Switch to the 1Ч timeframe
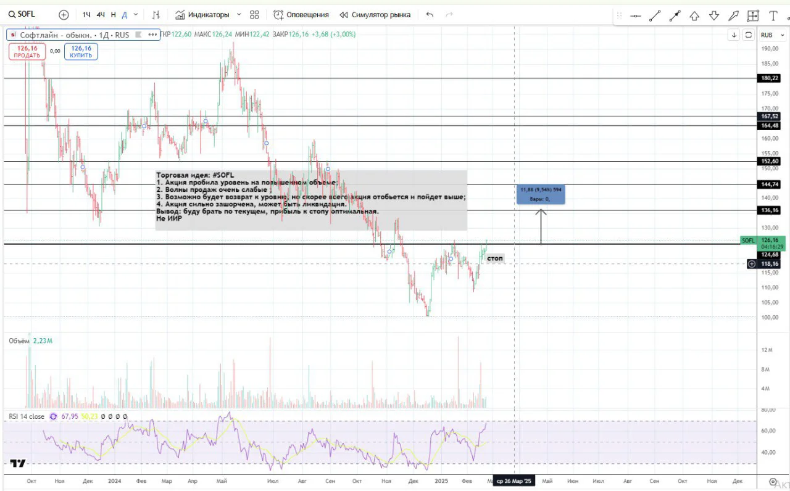Screen dimensions: 790x491 tap(86, 14)
